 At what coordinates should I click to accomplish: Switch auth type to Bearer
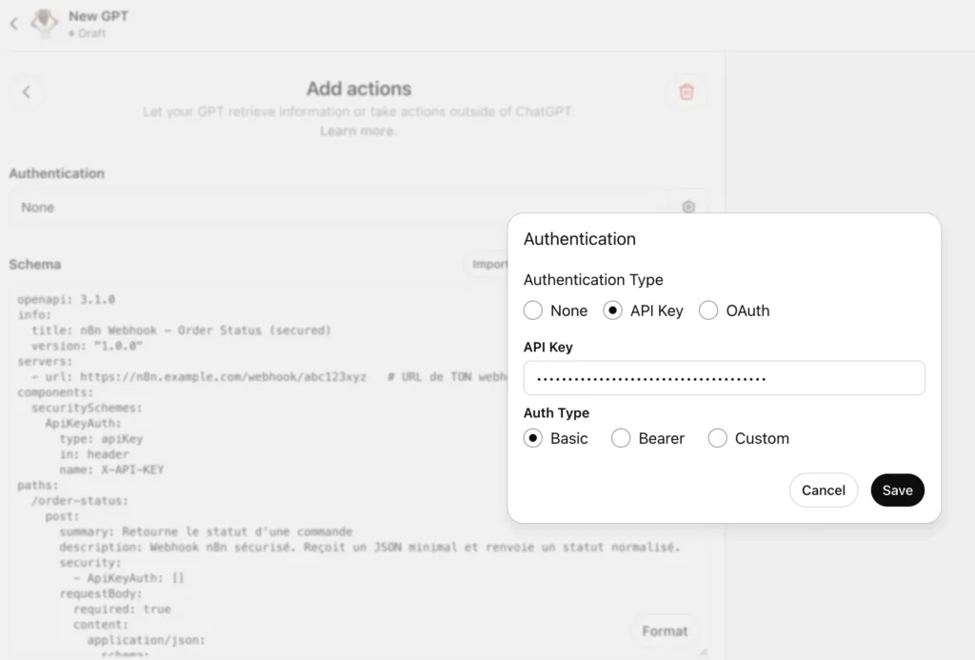click(621, 438)
